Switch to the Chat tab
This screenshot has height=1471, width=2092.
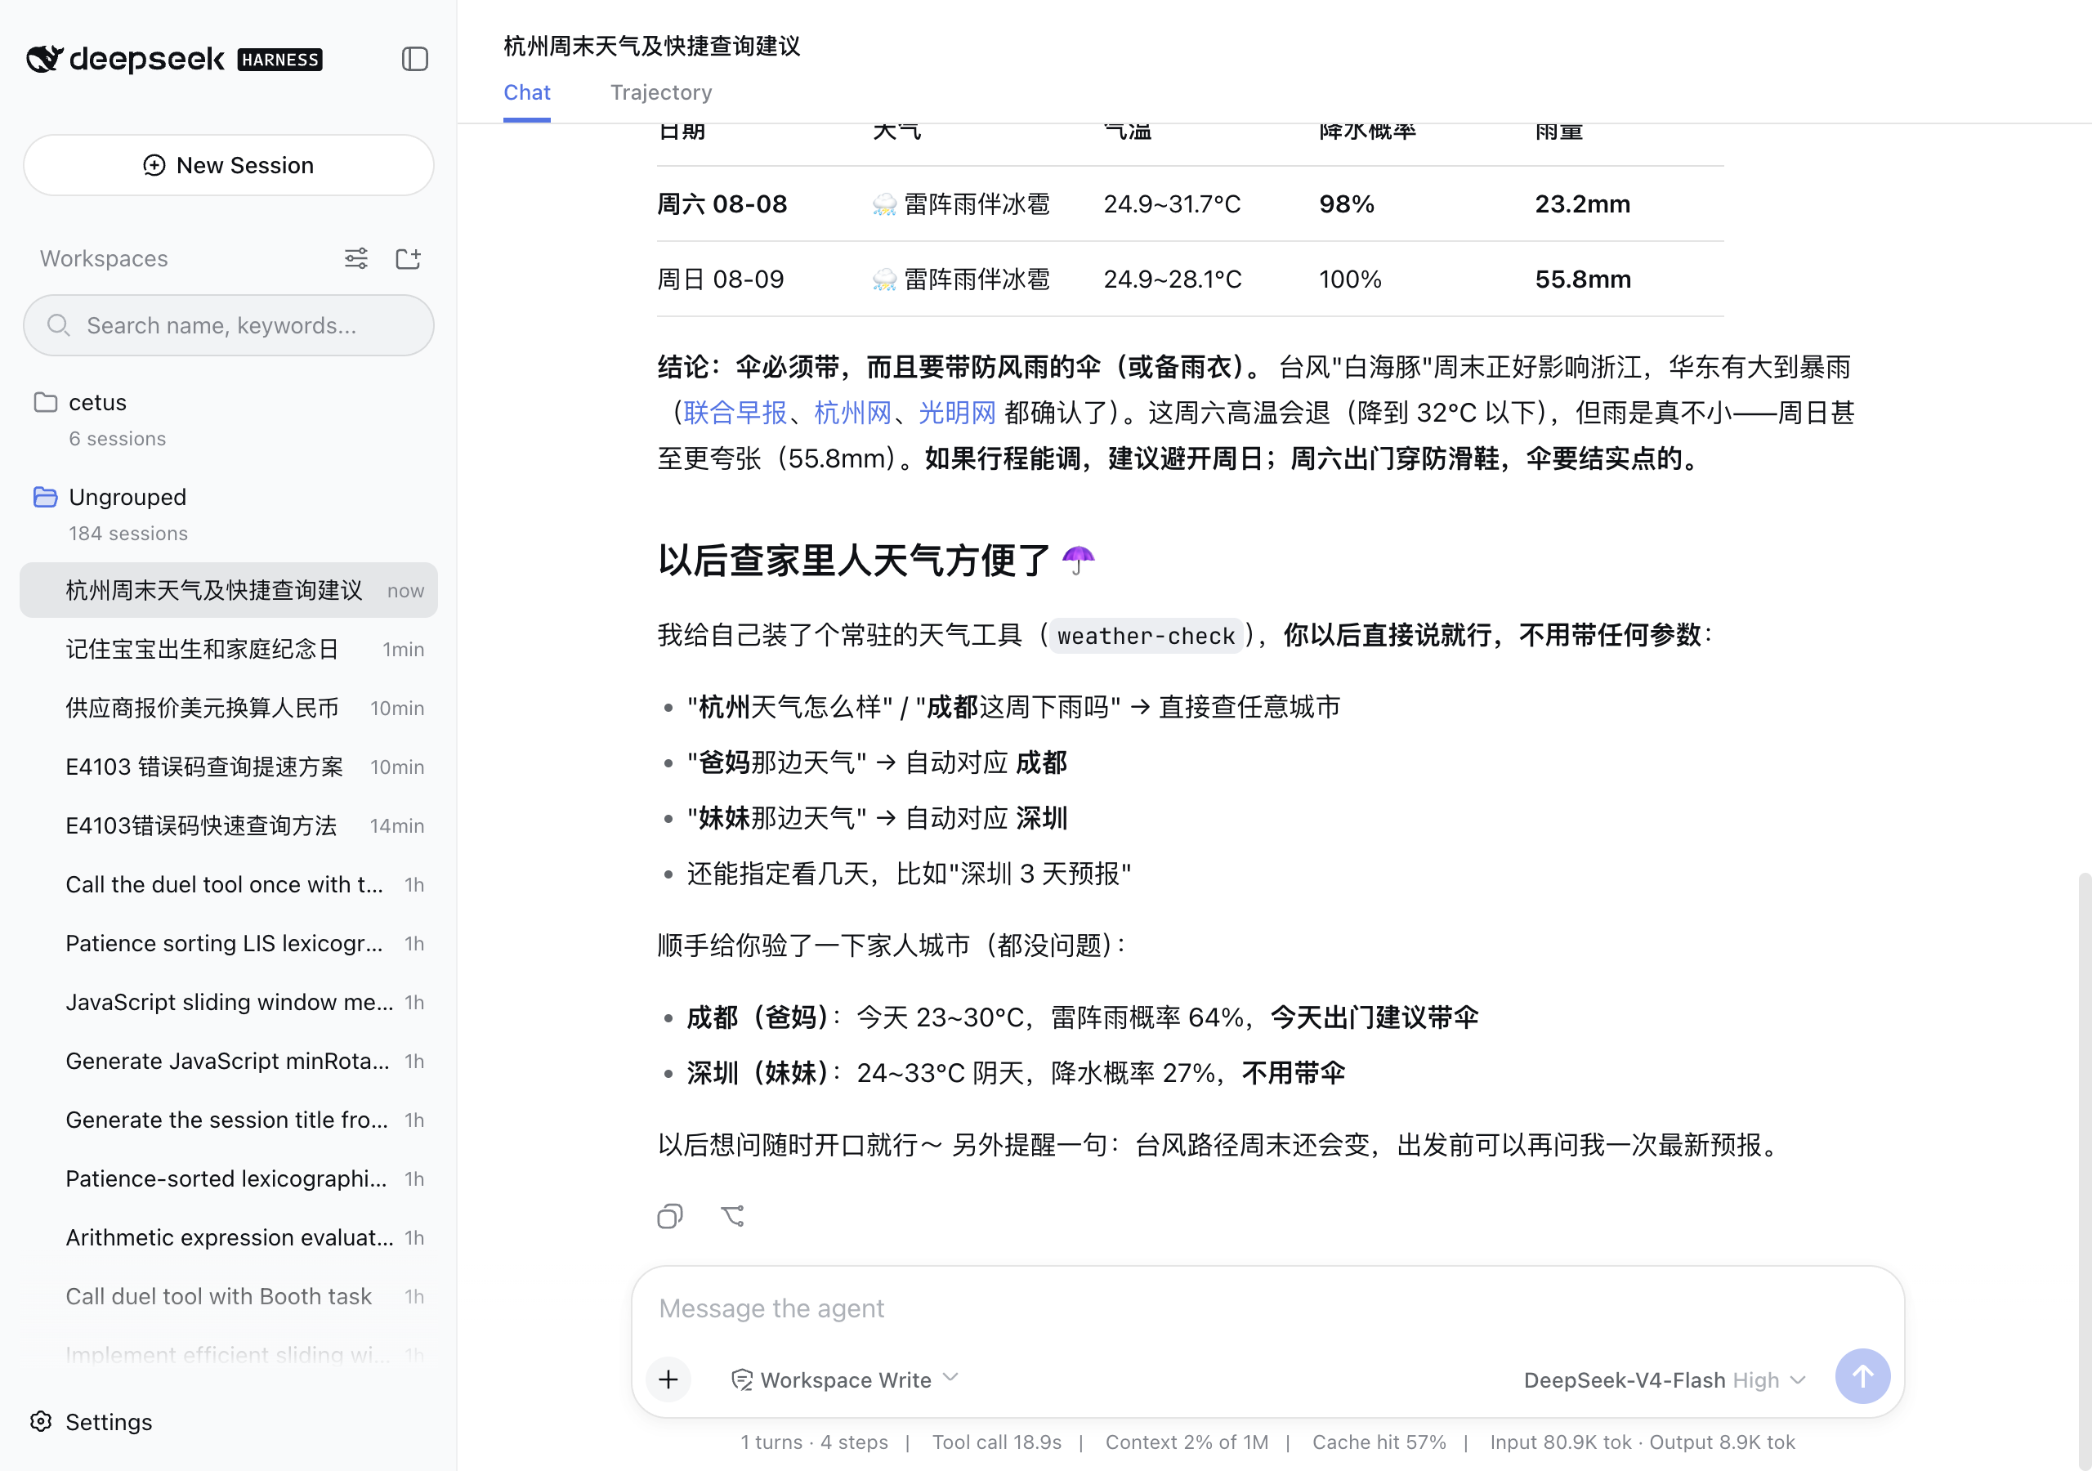526,93
